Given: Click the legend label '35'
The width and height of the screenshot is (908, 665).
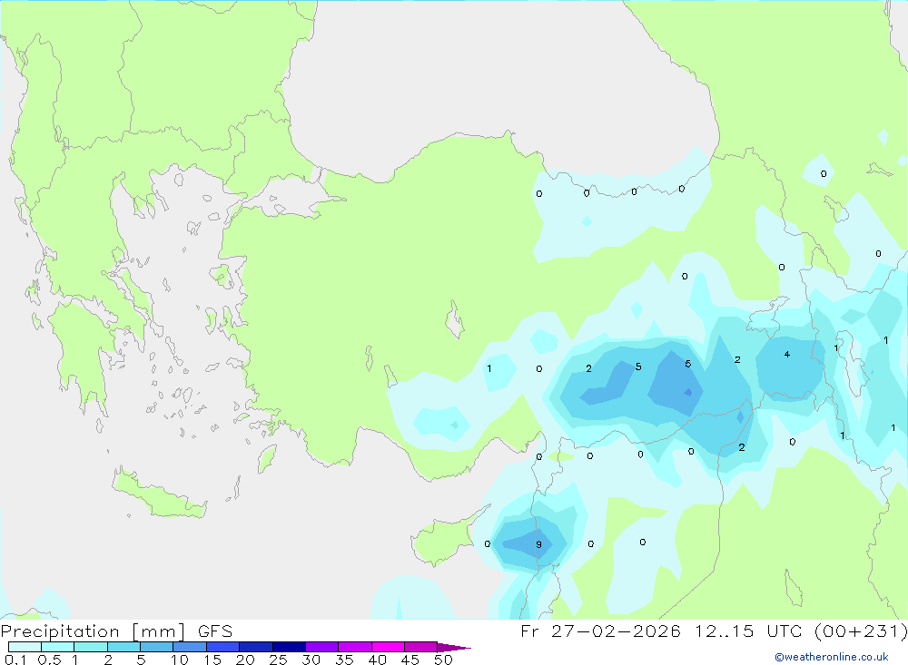Looking at the screenshot, I should click(344, 660).
